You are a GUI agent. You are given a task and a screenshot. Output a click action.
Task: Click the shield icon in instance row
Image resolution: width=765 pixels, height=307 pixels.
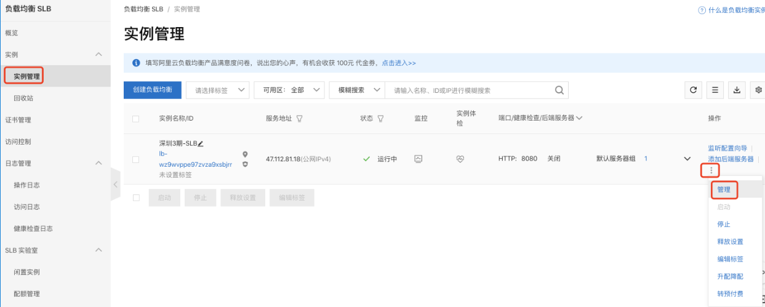[245, 164]
